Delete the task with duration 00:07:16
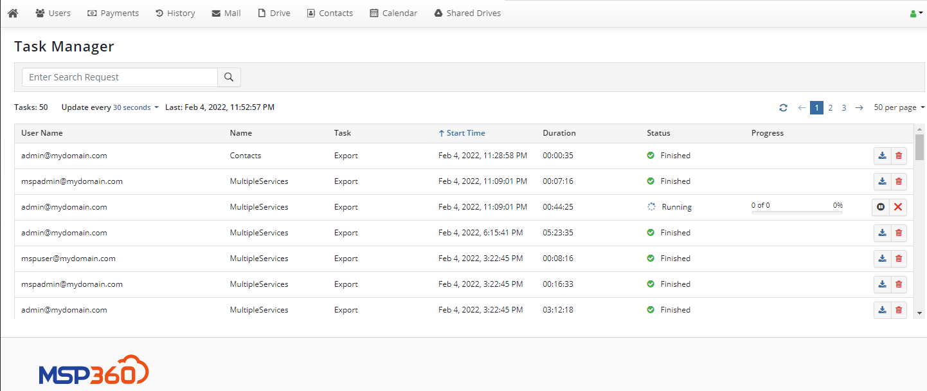Screen dimensions: 927x391 click(899, 181)
